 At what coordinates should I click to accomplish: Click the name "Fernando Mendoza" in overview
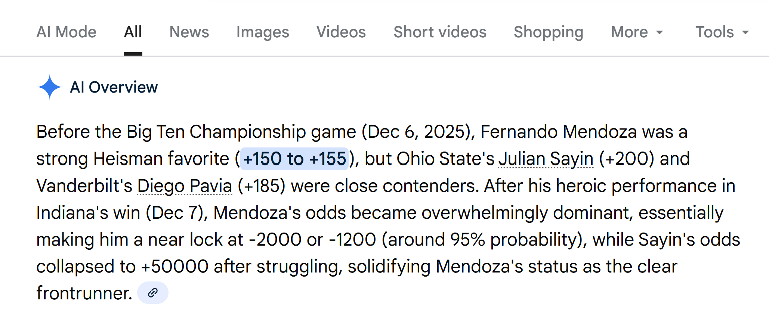tap(558, 132)
